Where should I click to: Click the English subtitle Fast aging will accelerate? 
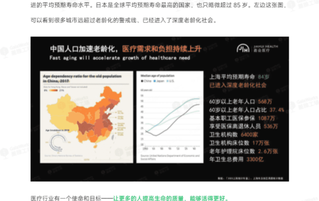point(120,58)
